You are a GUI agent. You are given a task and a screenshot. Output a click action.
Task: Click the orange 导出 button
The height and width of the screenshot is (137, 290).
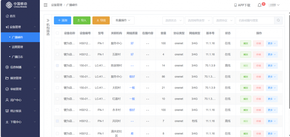[101, 20]
